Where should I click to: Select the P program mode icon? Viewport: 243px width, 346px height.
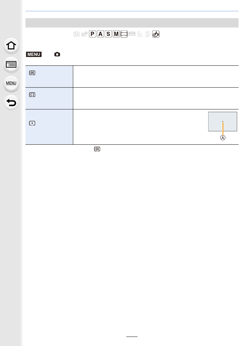coord(93,34)
